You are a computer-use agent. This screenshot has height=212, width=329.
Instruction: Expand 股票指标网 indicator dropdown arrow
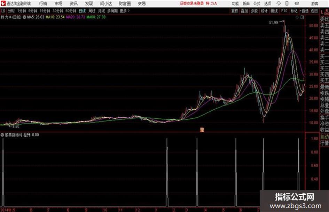pyautogui.click(x=2, y=135)
